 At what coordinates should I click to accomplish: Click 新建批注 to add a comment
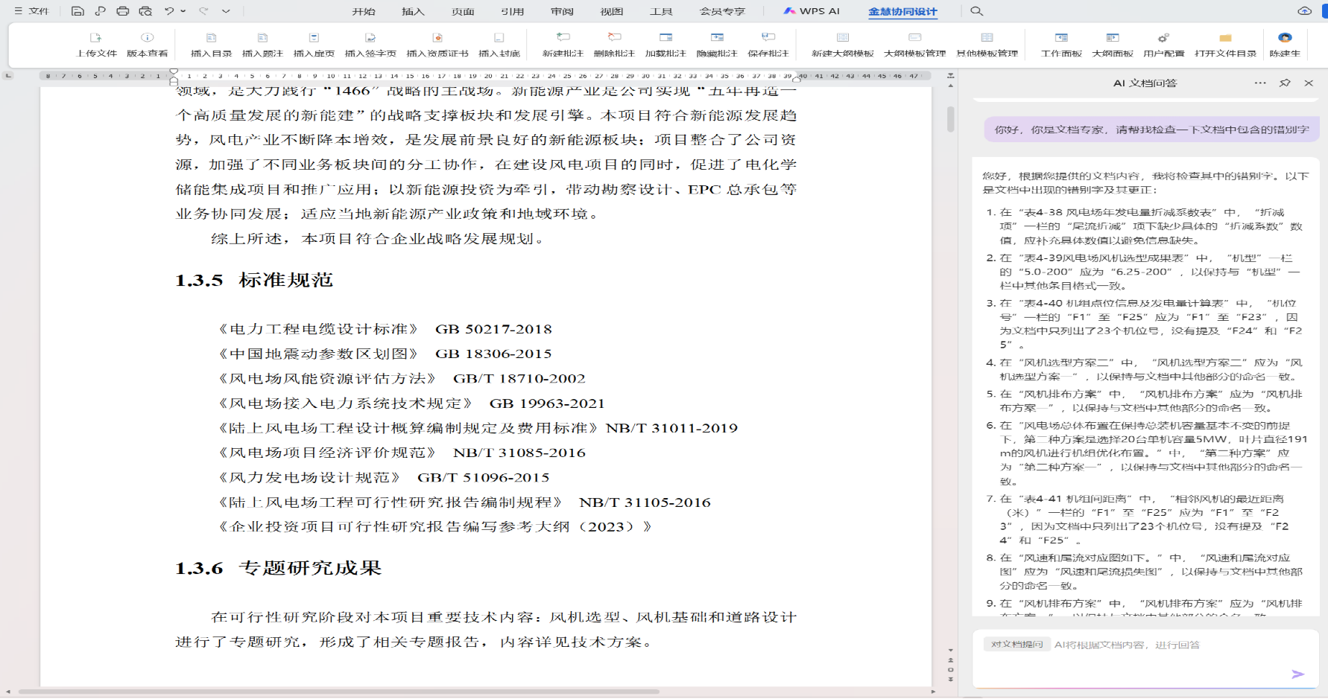click(563, 38)
